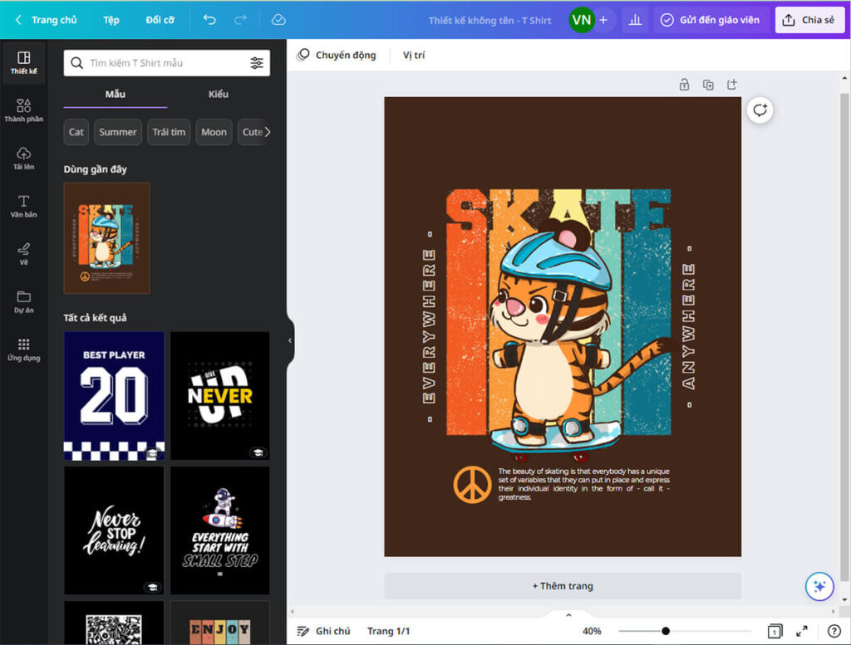Switch to the Kiểu tab

[218, 94]
